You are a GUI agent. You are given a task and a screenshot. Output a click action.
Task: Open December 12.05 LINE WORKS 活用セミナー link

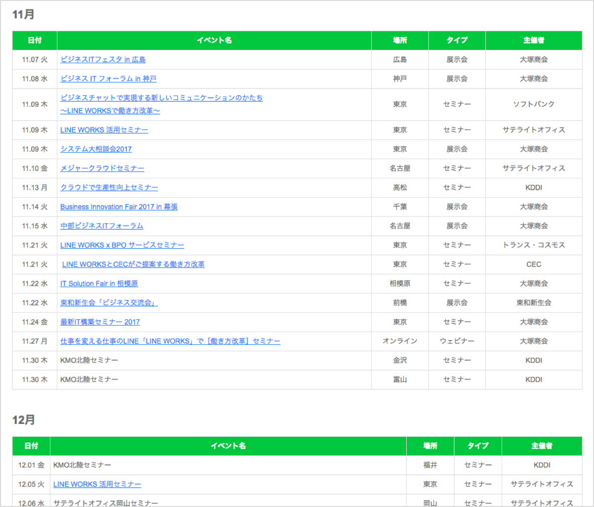pyautogui.click(x=97, y=484)
